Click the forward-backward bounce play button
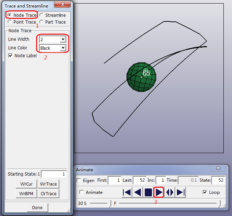The height and width of the screenshot is (216, 232). coord(170,192)
